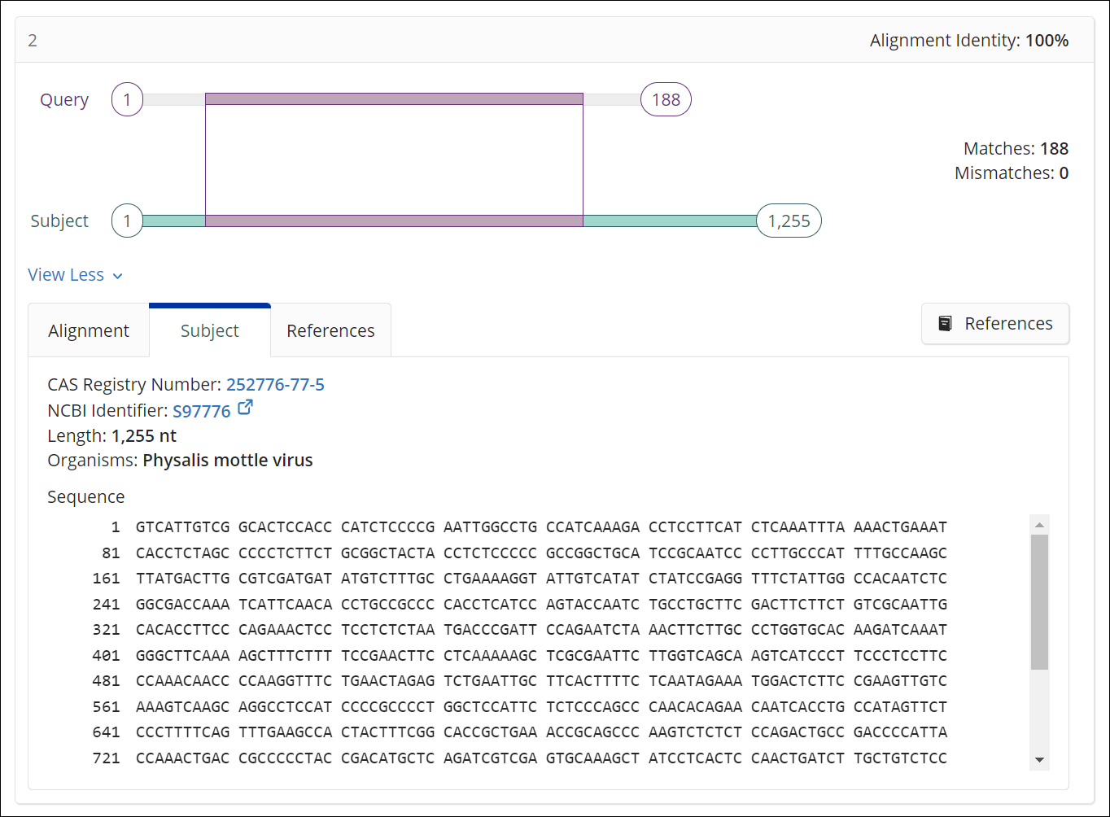
Task: Click the Matches: 188 text
Action: [x=1016, y=149]
